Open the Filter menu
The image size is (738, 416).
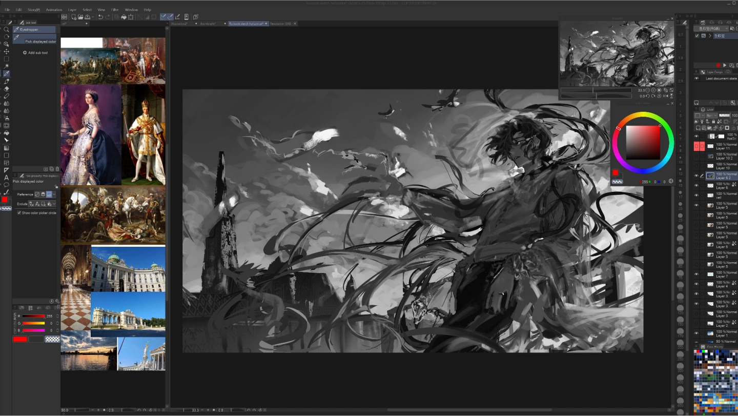point(115,10)
